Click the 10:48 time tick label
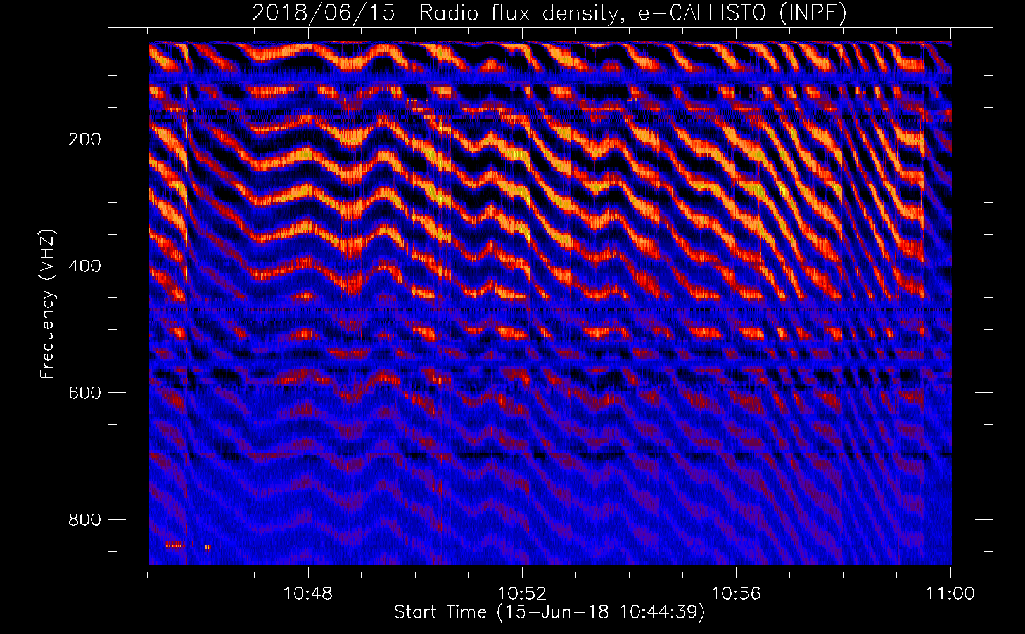Viewport: 1025px width, 634px height. pyautogui.click(x=308, y=594)
